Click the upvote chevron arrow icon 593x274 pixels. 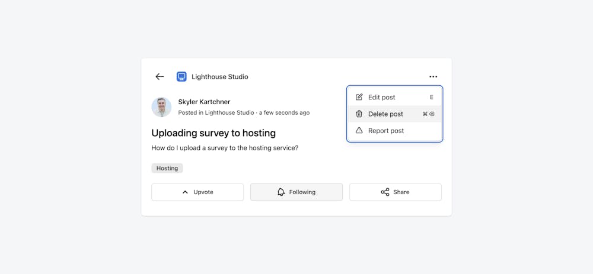(185, 192)
